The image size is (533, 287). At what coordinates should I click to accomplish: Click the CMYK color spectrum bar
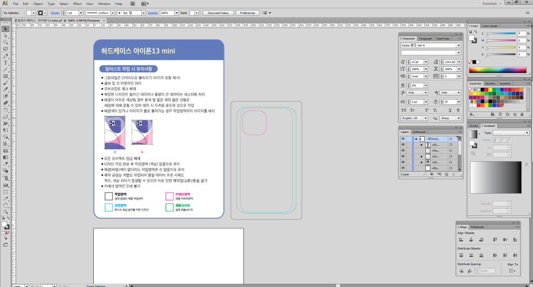click(x=498, y=70)
